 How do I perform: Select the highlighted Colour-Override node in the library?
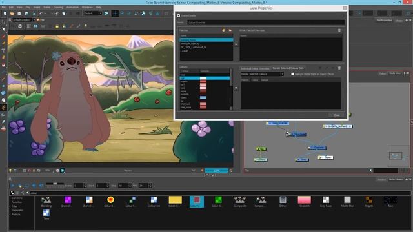click(197, 202)
